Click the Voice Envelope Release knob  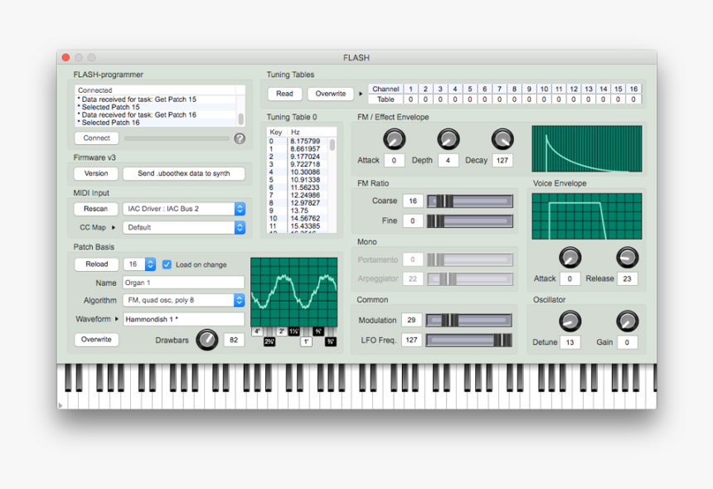(x=627, y=258)
